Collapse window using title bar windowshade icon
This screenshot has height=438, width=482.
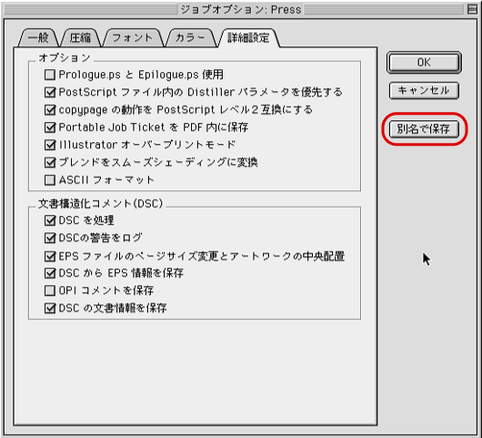click(x=472, y=9)
